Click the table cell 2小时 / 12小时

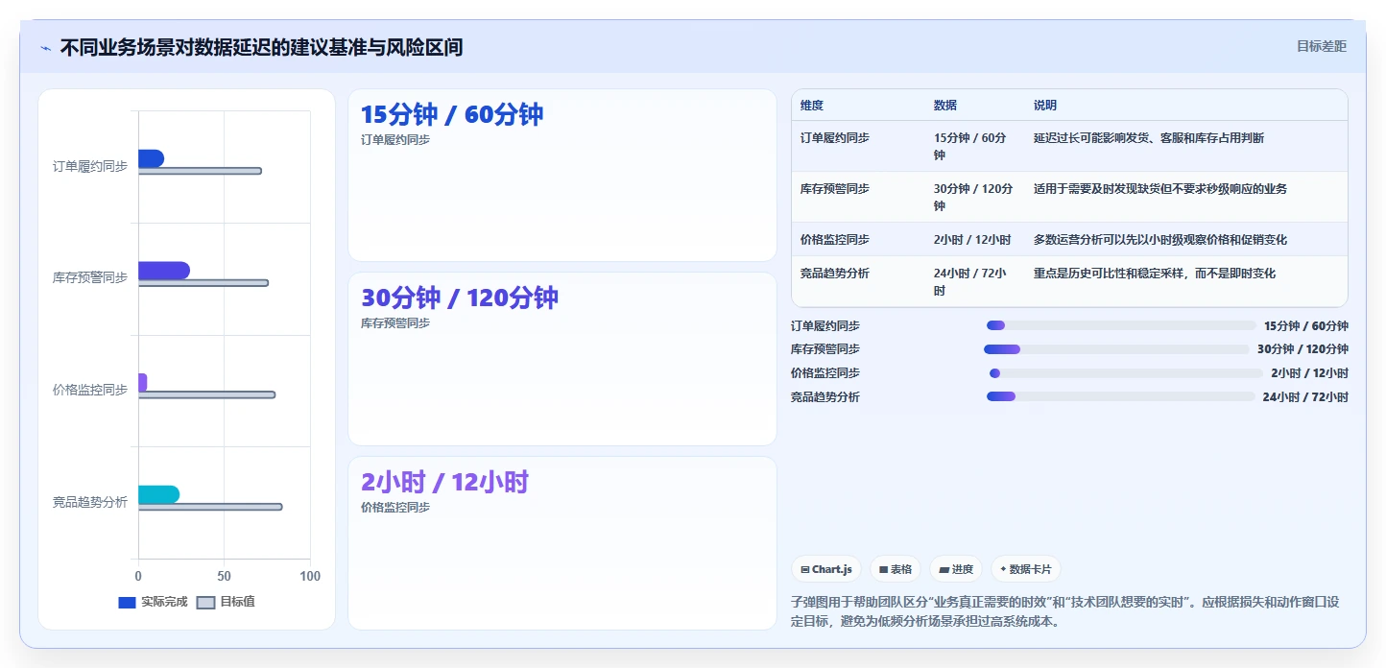pos(972,240)
